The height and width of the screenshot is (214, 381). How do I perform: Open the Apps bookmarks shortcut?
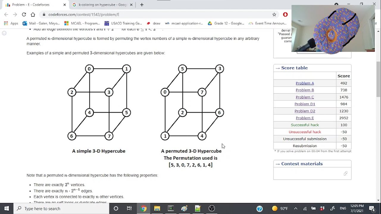coord(11,23)
